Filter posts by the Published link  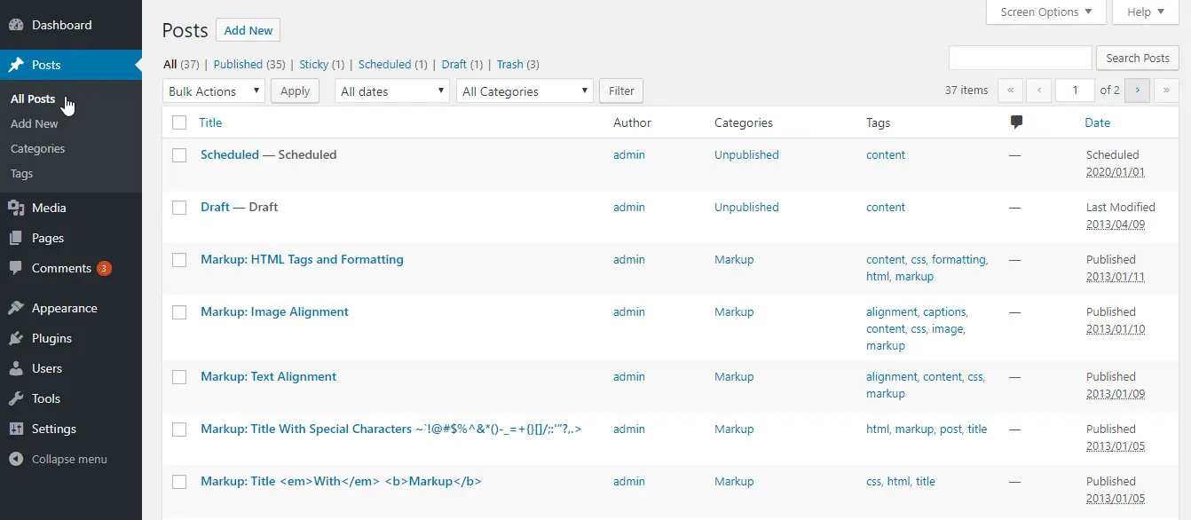[238, 64]
